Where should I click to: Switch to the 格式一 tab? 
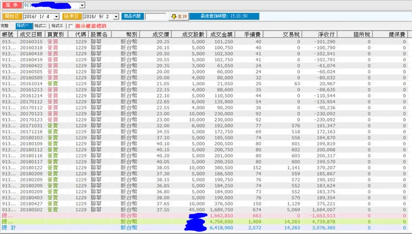(23, 26)
